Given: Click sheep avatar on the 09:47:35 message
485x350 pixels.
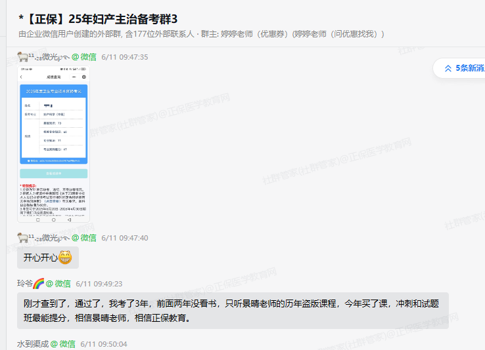Looking at the screenshot, I should (x=22, y=56).
